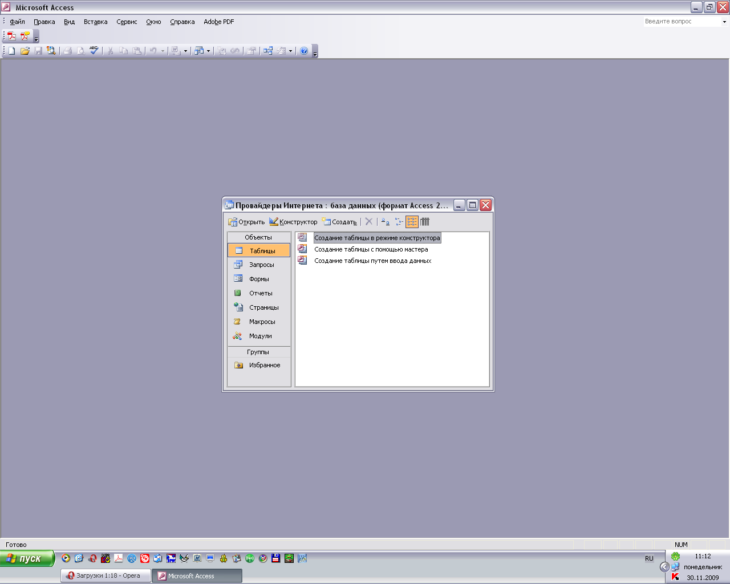Click the Copy toolbar icon
This screenshot has width=730, height=584.
point(123,51)
